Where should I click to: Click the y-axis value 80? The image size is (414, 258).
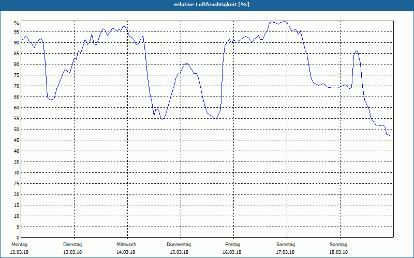(x=17, y=64)
